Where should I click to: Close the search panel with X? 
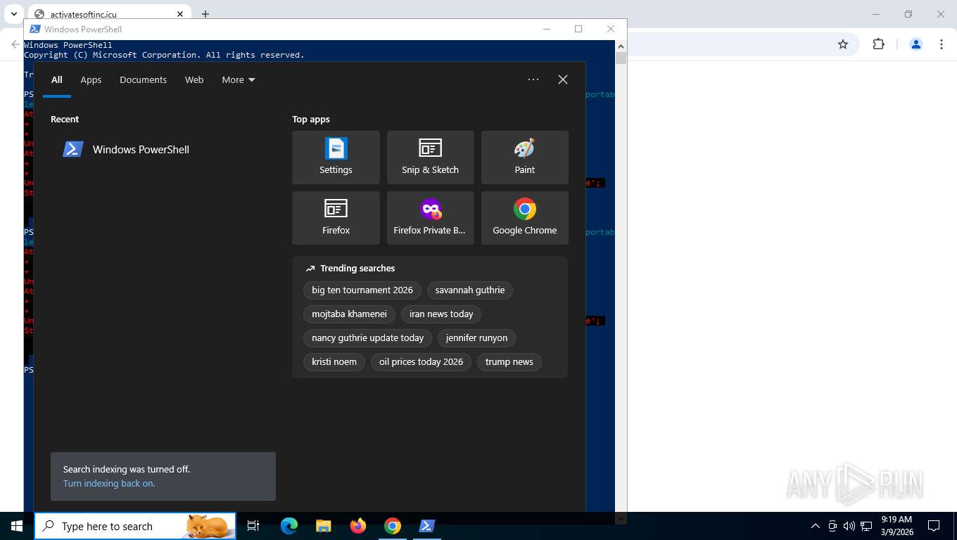tap(563, 79)
